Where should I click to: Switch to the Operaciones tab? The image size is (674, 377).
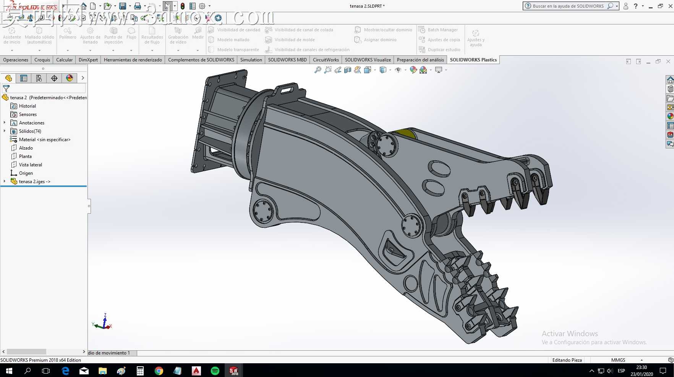[16, 60]
